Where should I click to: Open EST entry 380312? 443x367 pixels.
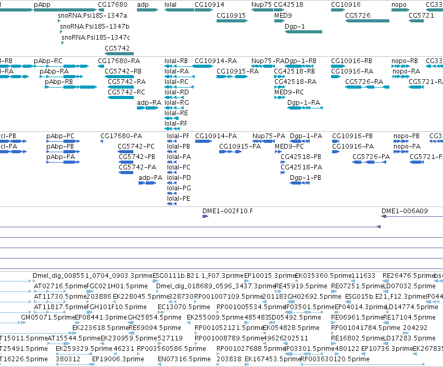(x=68, y=359)
